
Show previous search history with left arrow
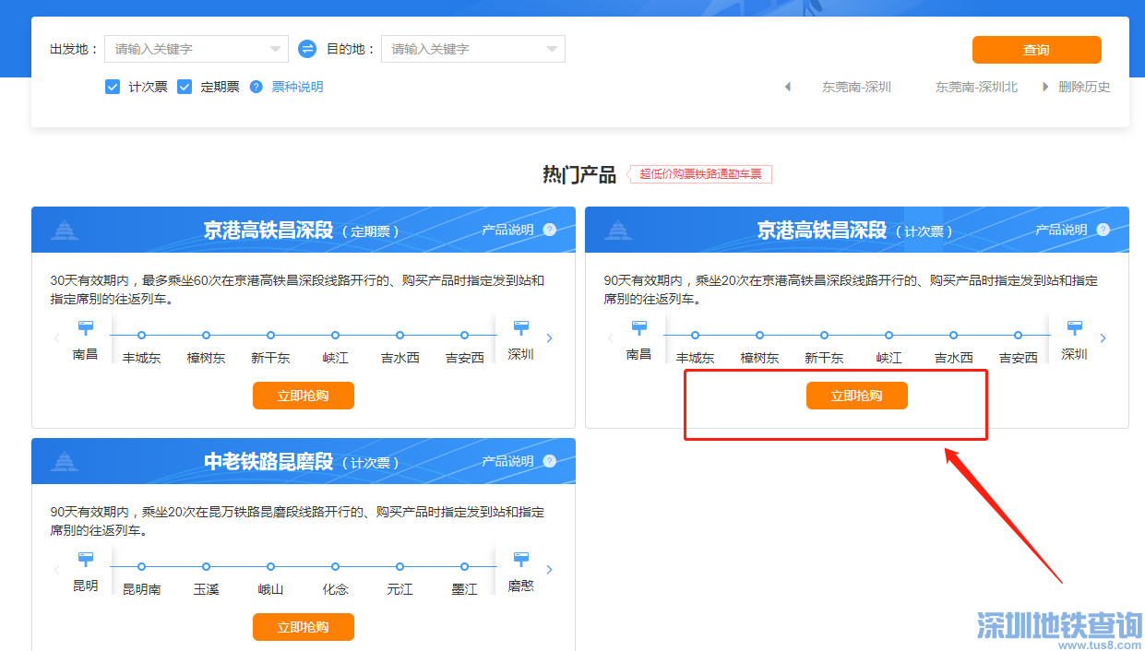coord(787,87)
